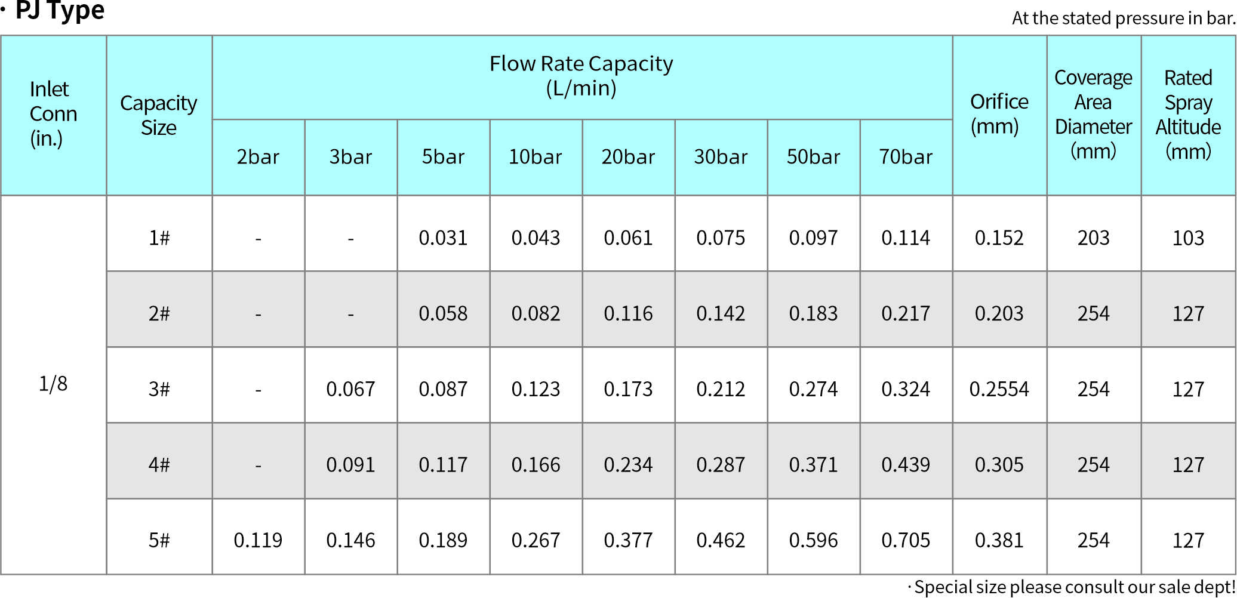Image resolution: width=1237 pixels, height=598 pixels.
Task: Click the Rated Spray Altitude header
Action: point(1188,114)
